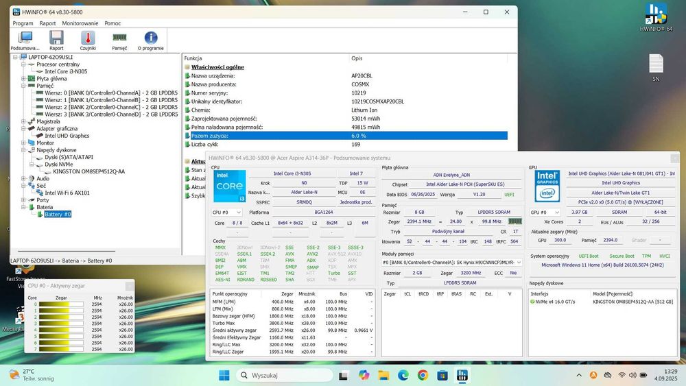The width and height of the screenshot is (686, 386).
Task: Collapse the Procesor centralny tree node
Action: [23, 64]
